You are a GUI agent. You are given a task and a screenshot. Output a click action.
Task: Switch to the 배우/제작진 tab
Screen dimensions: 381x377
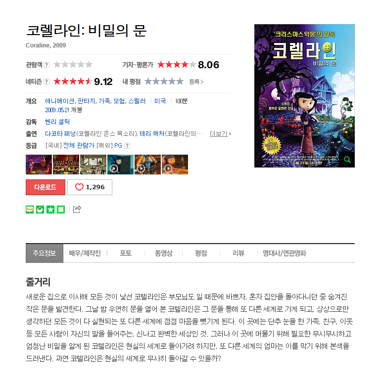coord(85,253)
